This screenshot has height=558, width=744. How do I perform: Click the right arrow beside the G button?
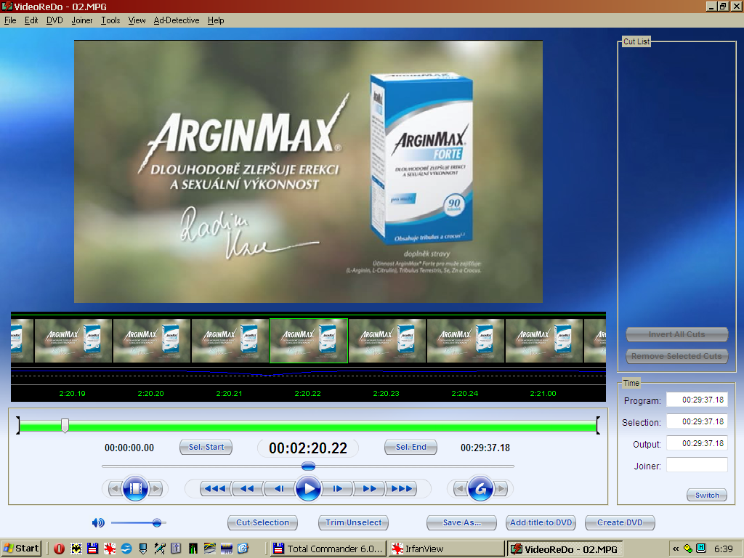point(501,488)
